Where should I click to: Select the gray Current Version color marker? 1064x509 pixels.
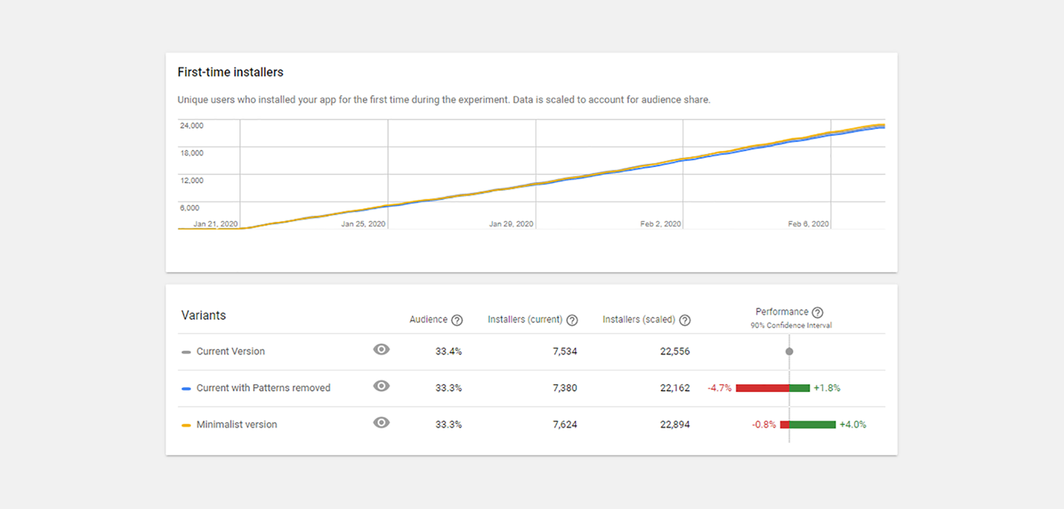pyautogui.click(x=186, y=352)
